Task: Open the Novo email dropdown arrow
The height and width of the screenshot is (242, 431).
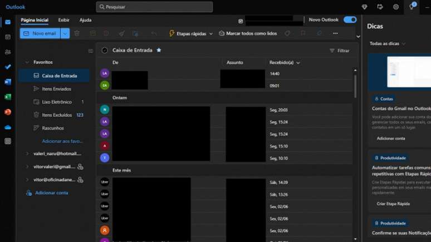Action: pyautogui.click(x=65, y=33)
